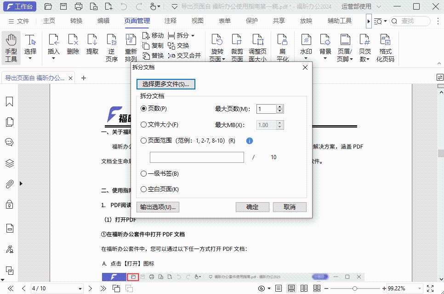Click the zoom slider handle
444x294 pixels.
tap(354, 288)
